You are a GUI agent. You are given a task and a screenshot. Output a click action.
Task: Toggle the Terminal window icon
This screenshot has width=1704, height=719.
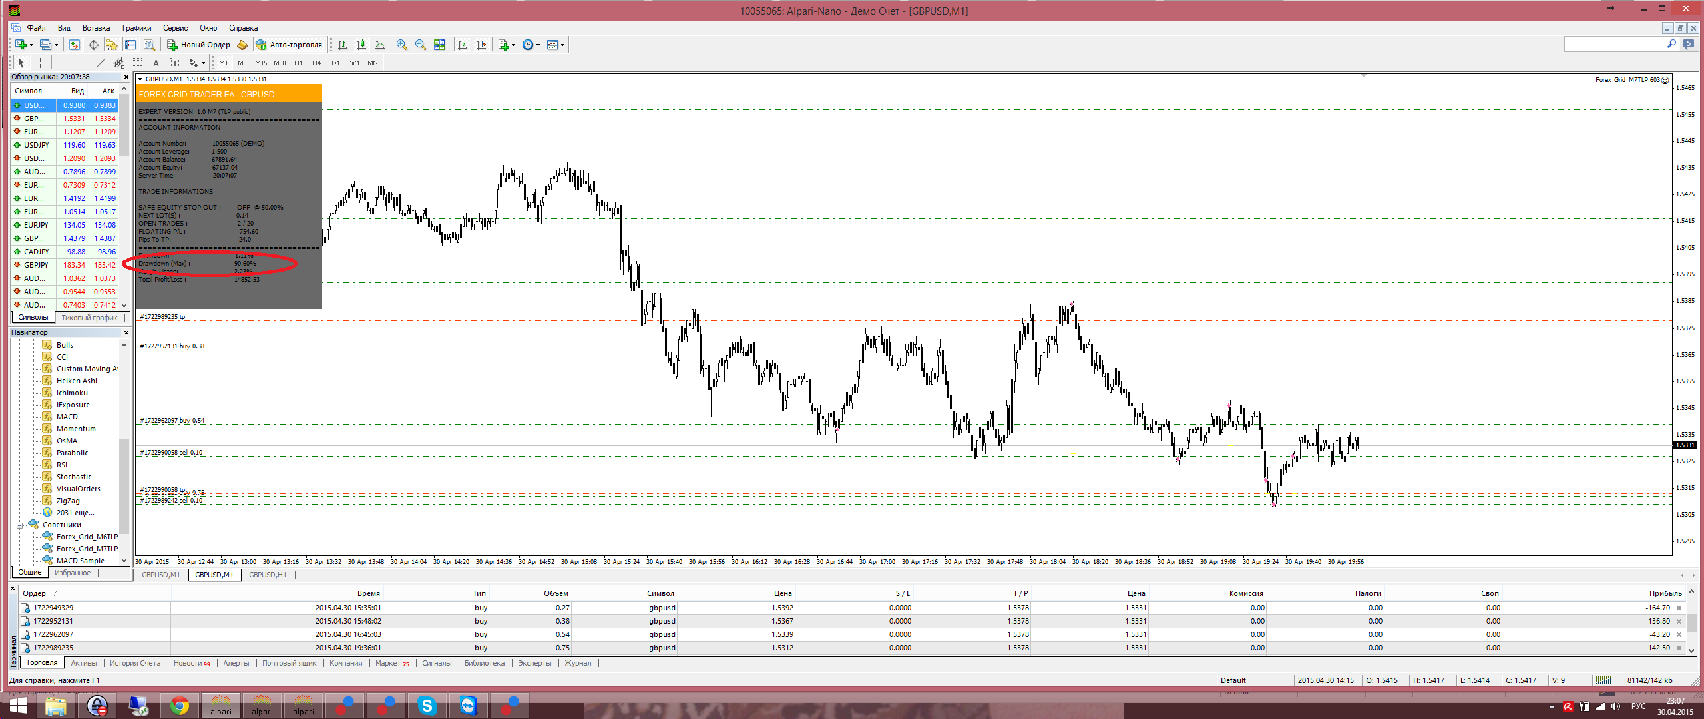click(130, 45)
